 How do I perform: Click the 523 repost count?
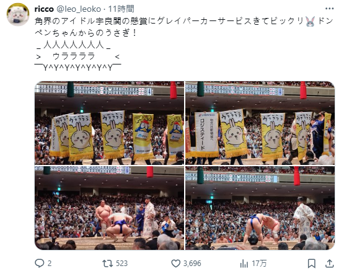[x=121, y=264]
